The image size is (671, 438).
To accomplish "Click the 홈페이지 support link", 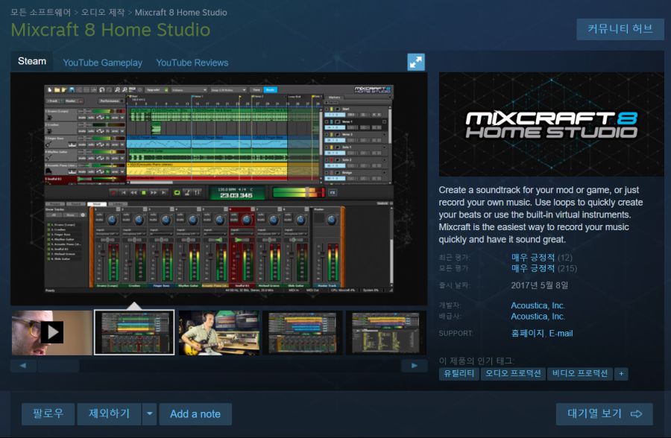I will [527, 333].
